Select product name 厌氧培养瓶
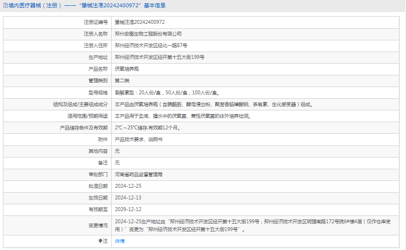 point(127,69)
